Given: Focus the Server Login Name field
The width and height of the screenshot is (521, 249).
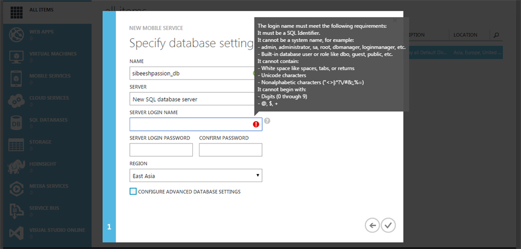Looking at the screenshot, I should (x=191, y=124).
